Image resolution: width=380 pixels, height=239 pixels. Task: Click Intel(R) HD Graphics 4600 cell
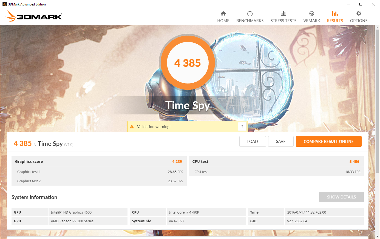[x=88, y=212]
